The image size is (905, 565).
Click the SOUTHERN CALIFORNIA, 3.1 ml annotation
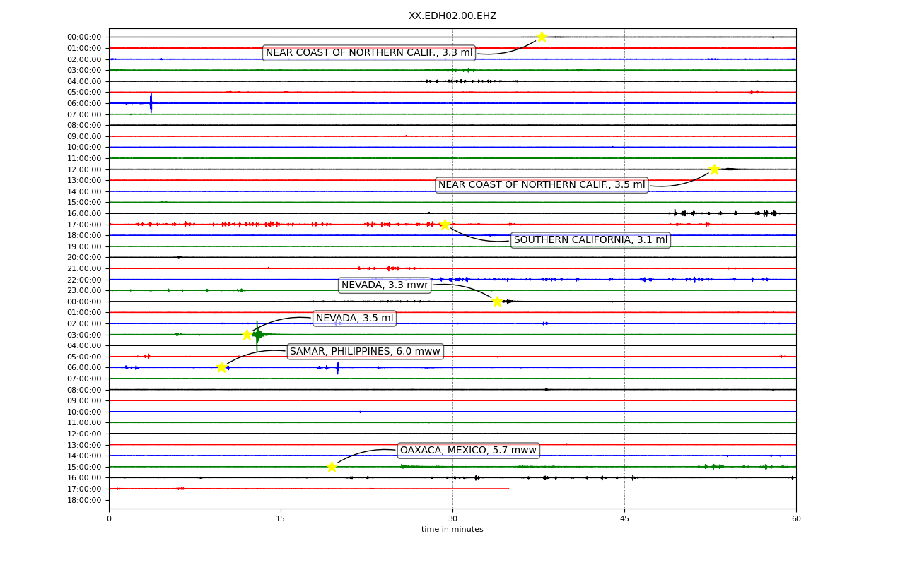pos(590,240)
